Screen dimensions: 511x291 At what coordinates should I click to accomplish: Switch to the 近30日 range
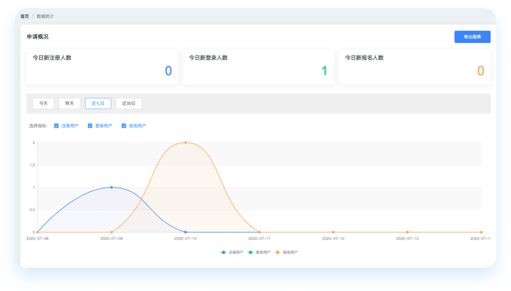(x=128, y=103)
